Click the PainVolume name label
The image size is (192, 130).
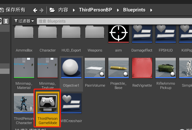pyautogui.click(x=95, y=85)
